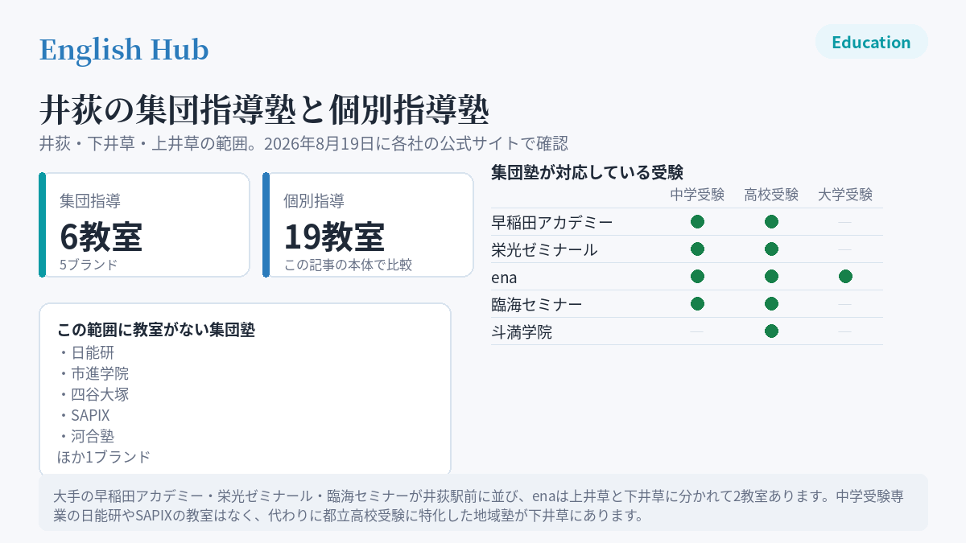Click the English Hub site title

click(x=124, y=50)
